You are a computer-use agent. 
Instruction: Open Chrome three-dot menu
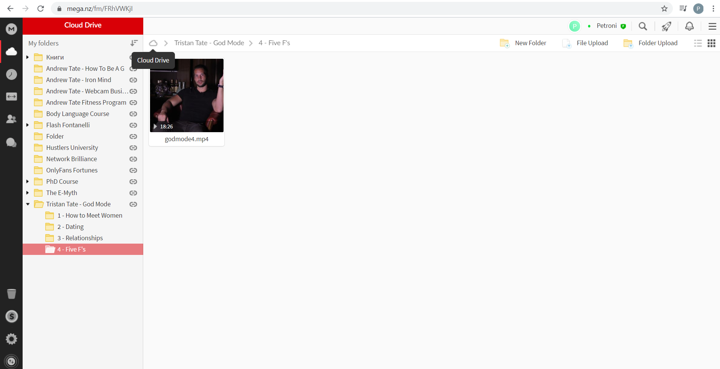tap(713, 8)
